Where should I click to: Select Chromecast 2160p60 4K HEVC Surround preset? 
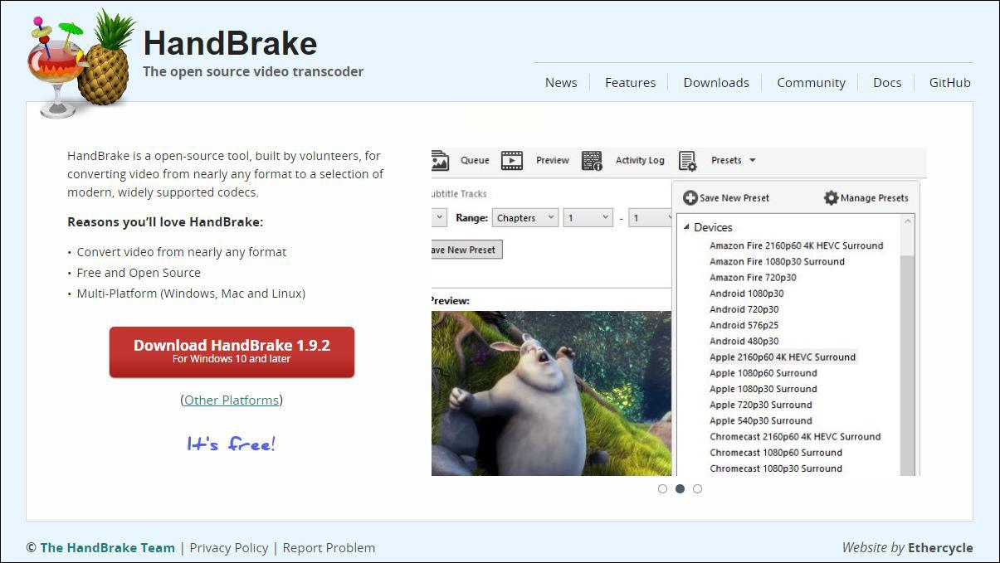coord(795,437)
